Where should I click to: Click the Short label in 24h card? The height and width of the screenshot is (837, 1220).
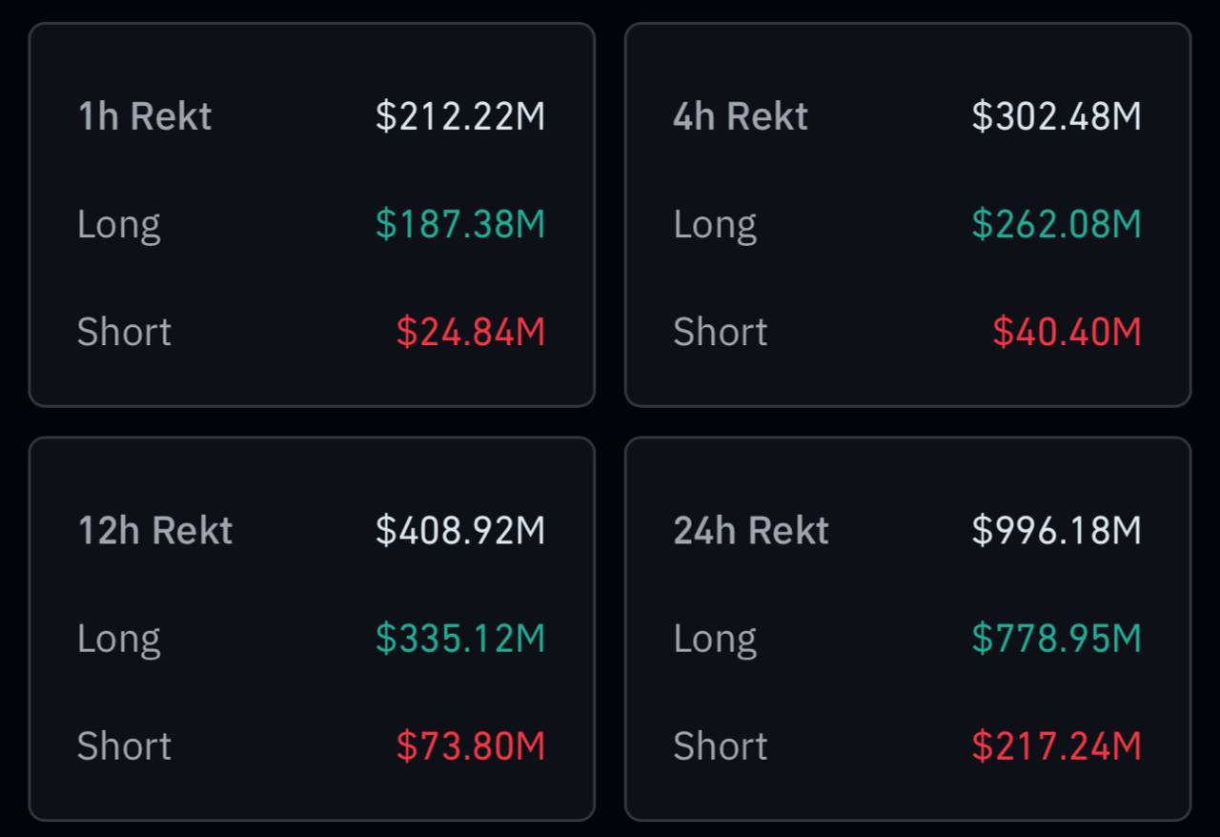pyautogui.click(x=721, y=745)
